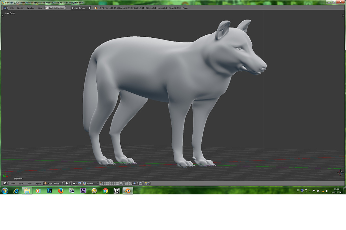Toggle snap align rotation icon
The image size is (346, 230).
pyautogui.click(x=141, y=183)
